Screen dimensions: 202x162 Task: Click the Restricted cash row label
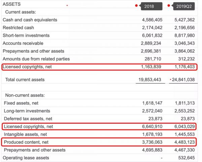18,28
